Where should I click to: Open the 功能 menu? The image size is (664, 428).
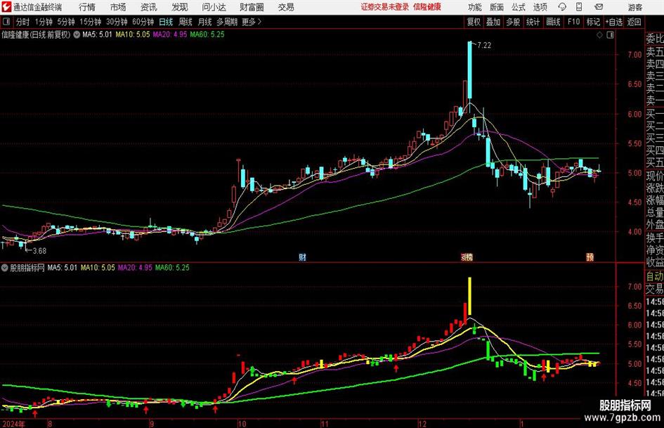(x=475, y=7)
